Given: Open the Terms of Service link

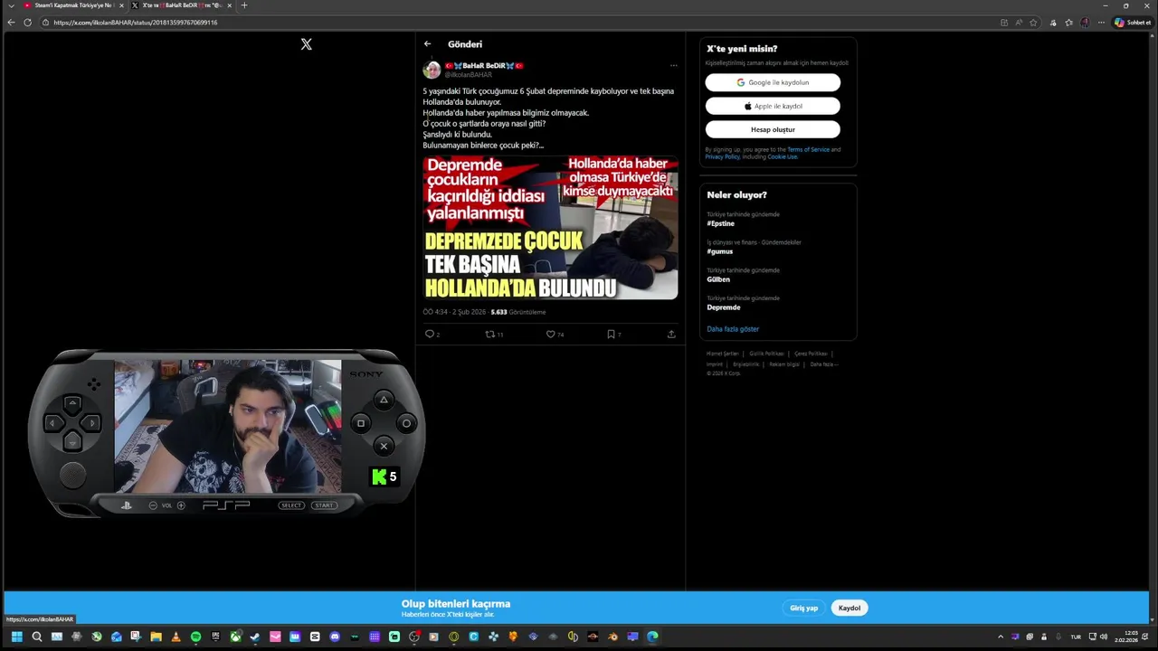Looking at the screenshot, I should point(808,149).
